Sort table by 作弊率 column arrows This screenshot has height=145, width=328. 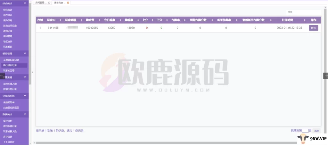pos(185,20)
